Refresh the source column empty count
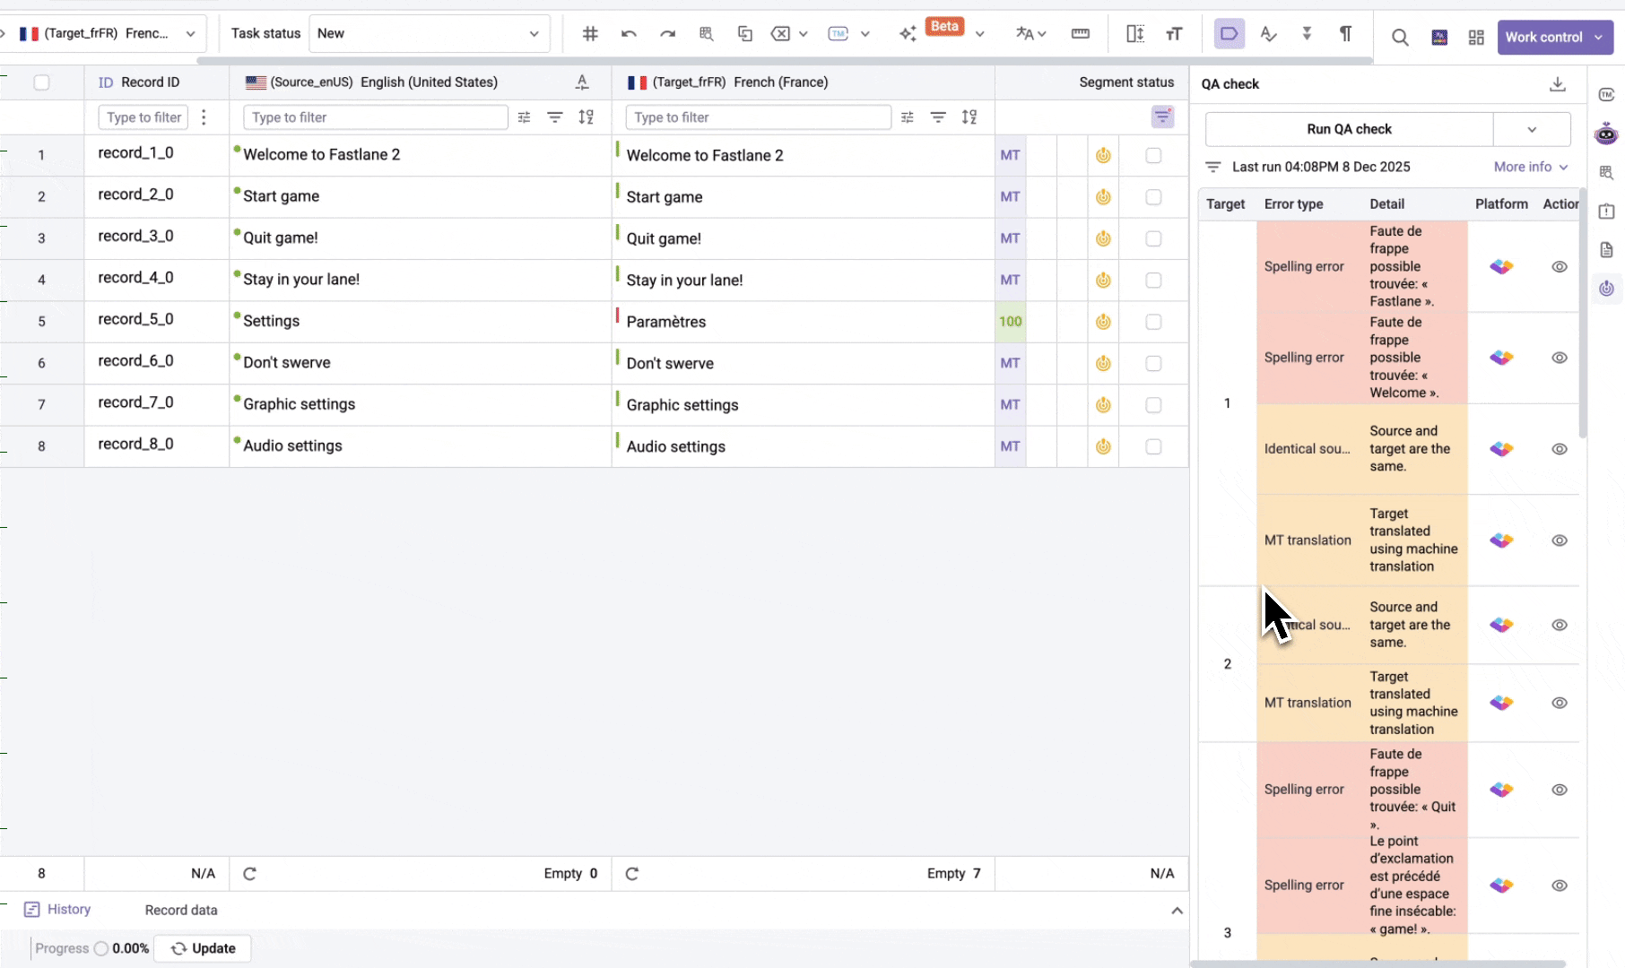This screenshot has width=1625, height=968. pos(250,874)
